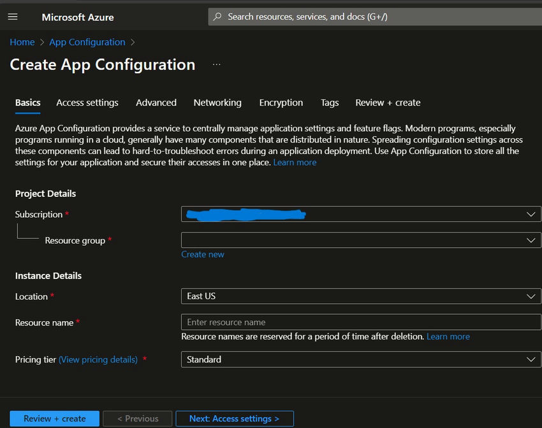This screenshot has height=428, width=542.
Task: Click the search magnifier icon
Action: [218, 17]
